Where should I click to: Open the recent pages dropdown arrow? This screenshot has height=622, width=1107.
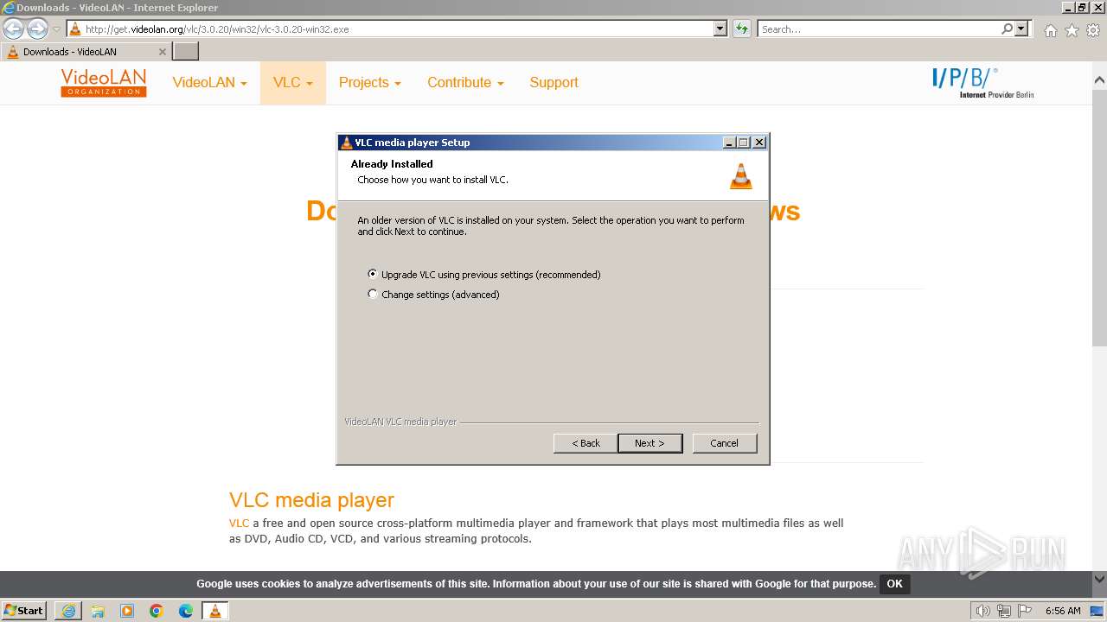click(x=56, y=29)
